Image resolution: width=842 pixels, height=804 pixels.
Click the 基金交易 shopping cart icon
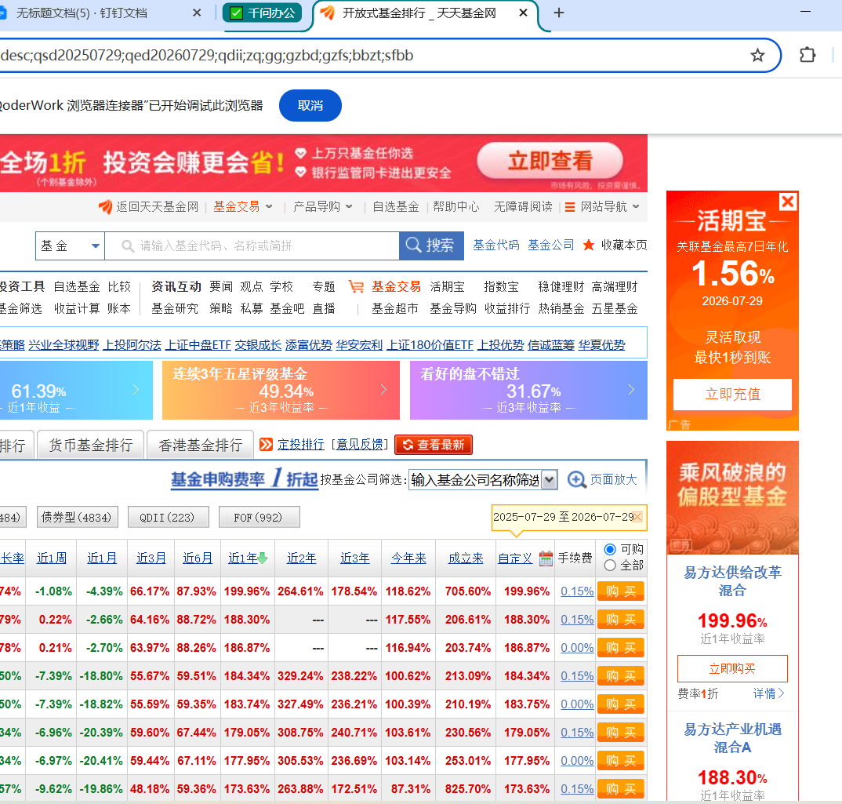coord(356,286)
